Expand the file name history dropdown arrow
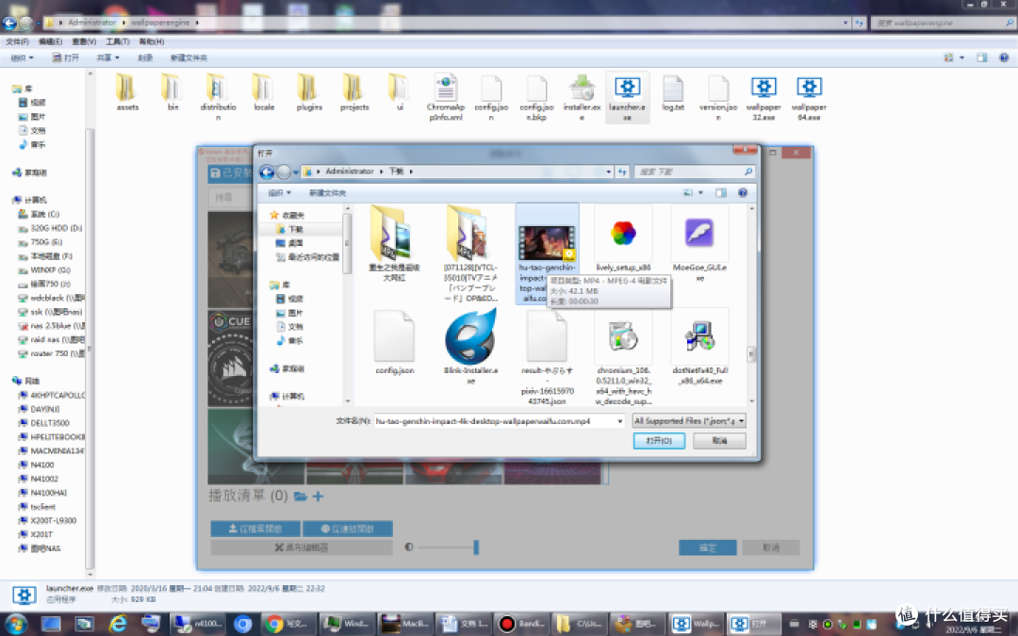 click(x=620, y=421)
